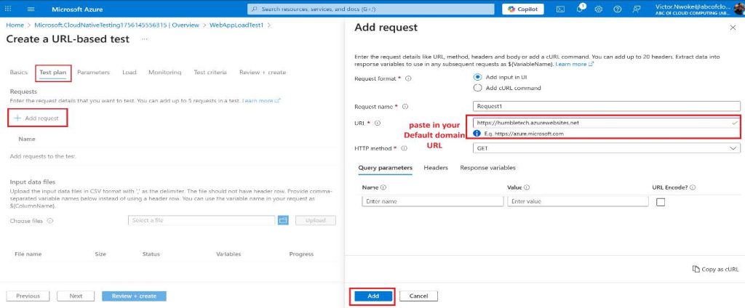Click the info icon next to Request format
745x308 pixels.
pyautogui.click(x=408, y=78)
